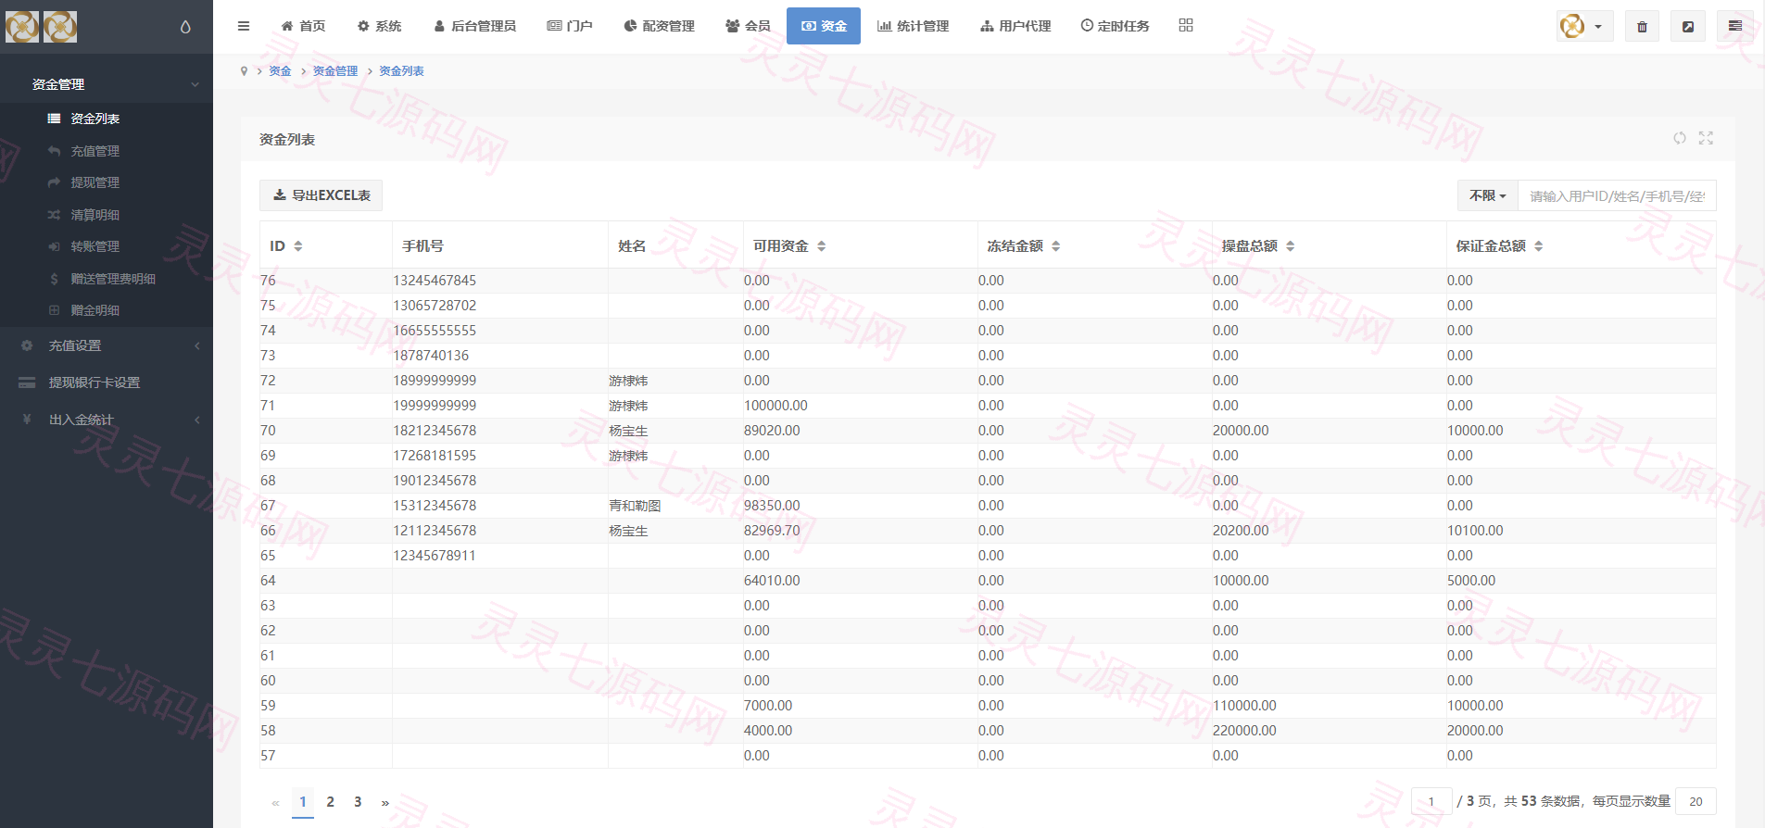This screenshot has width=1765, height=828.
Task: Click the per-page count input showing 20
Action: coord(1696,801)
